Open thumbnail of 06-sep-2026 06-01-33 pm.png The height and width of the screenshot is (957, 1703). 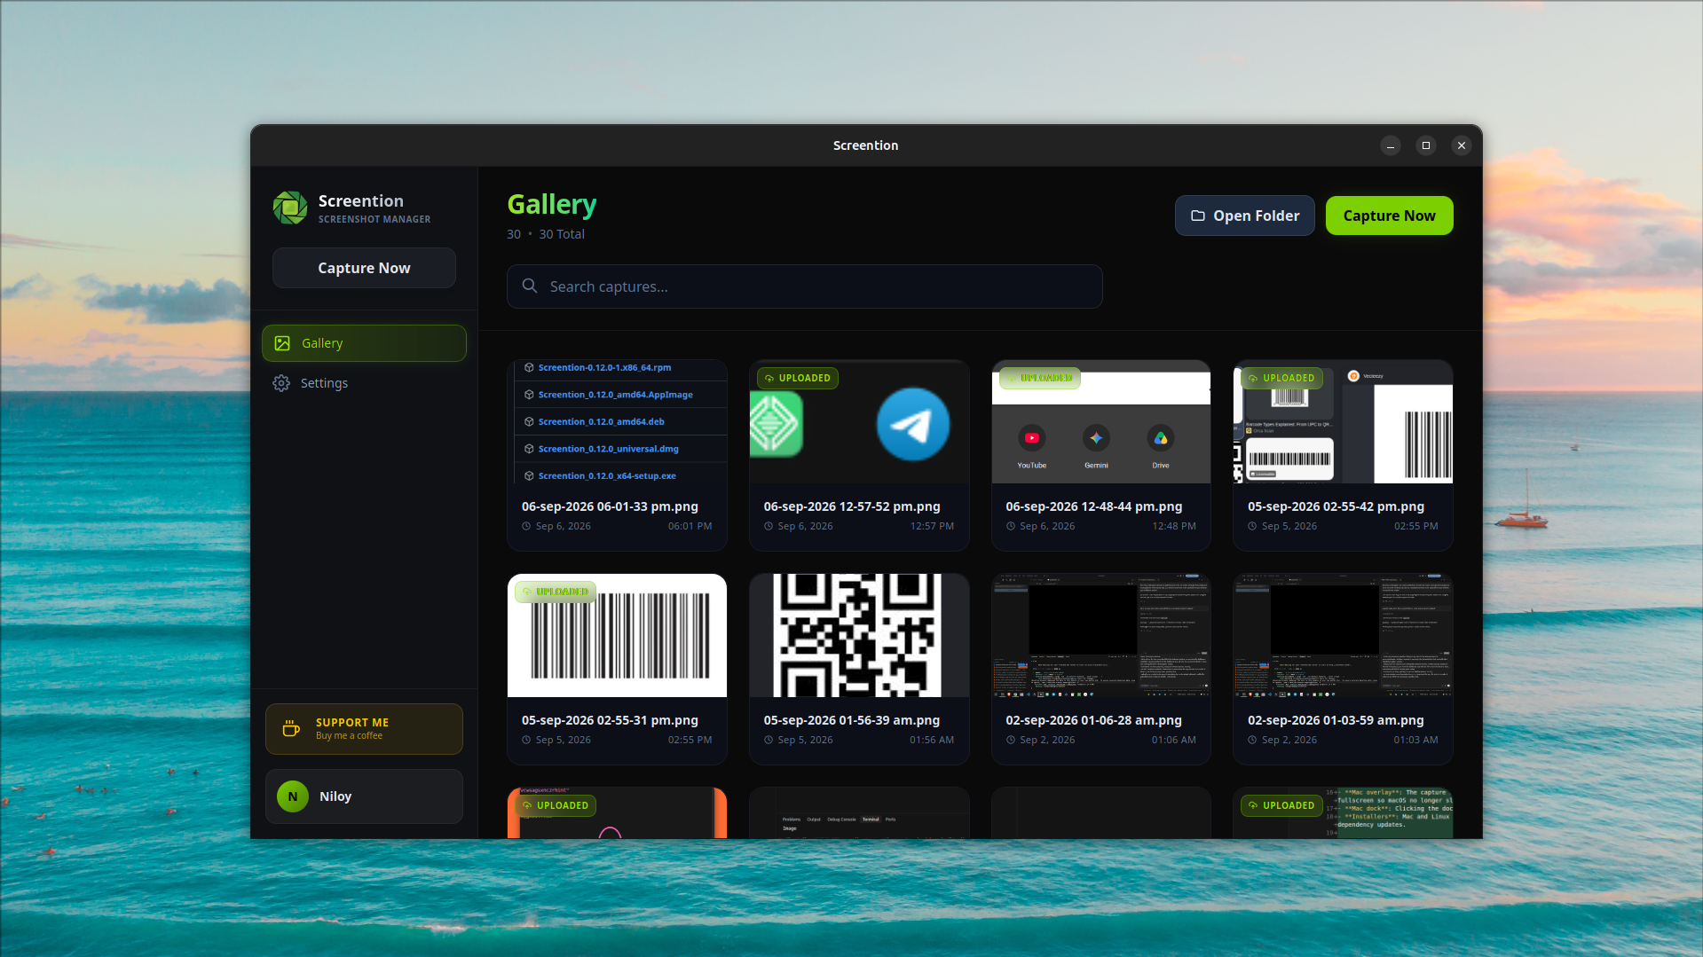[617, 422]
